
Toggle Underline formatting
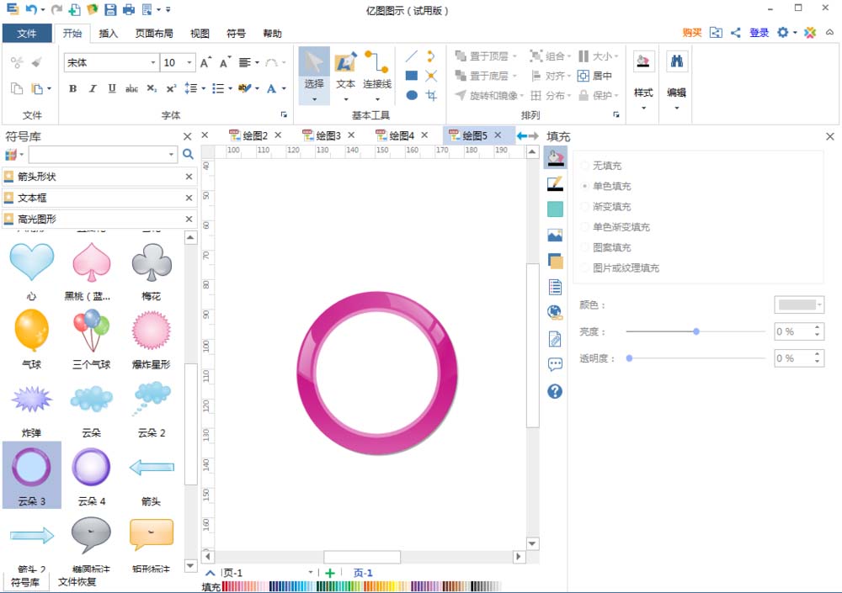tap(112, 88)
